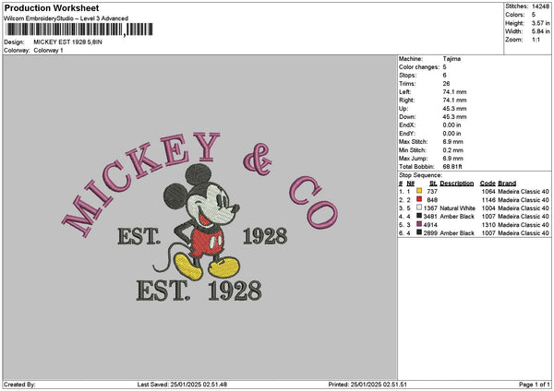Click the 'Natural White' description
The width and height of the screenshot is (554, 391).
tap(458, 208)
